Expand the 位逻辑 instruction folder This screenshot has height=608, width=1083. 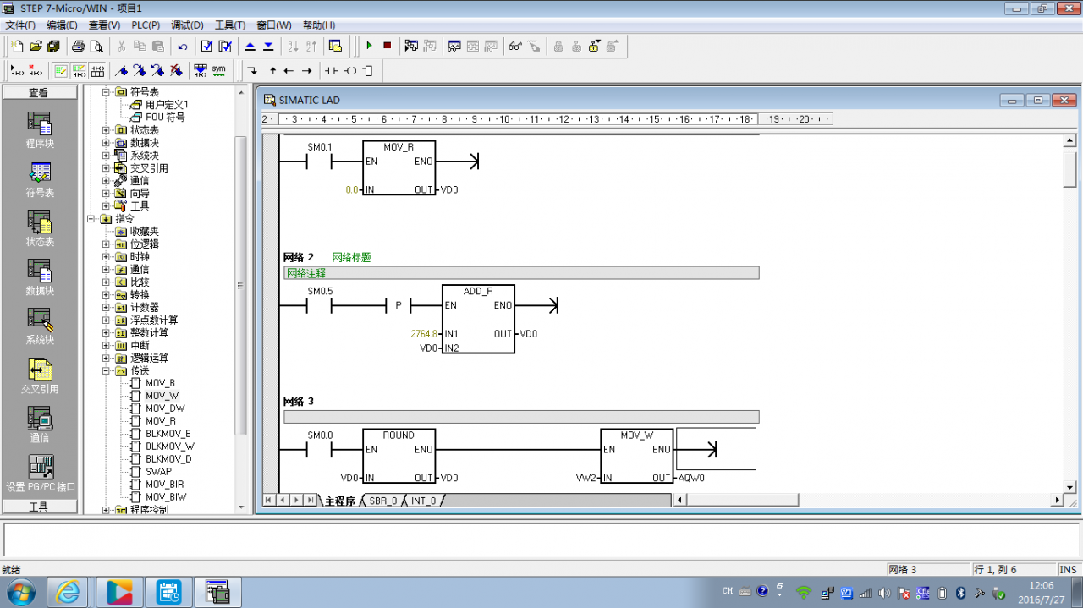click(106, 244)
